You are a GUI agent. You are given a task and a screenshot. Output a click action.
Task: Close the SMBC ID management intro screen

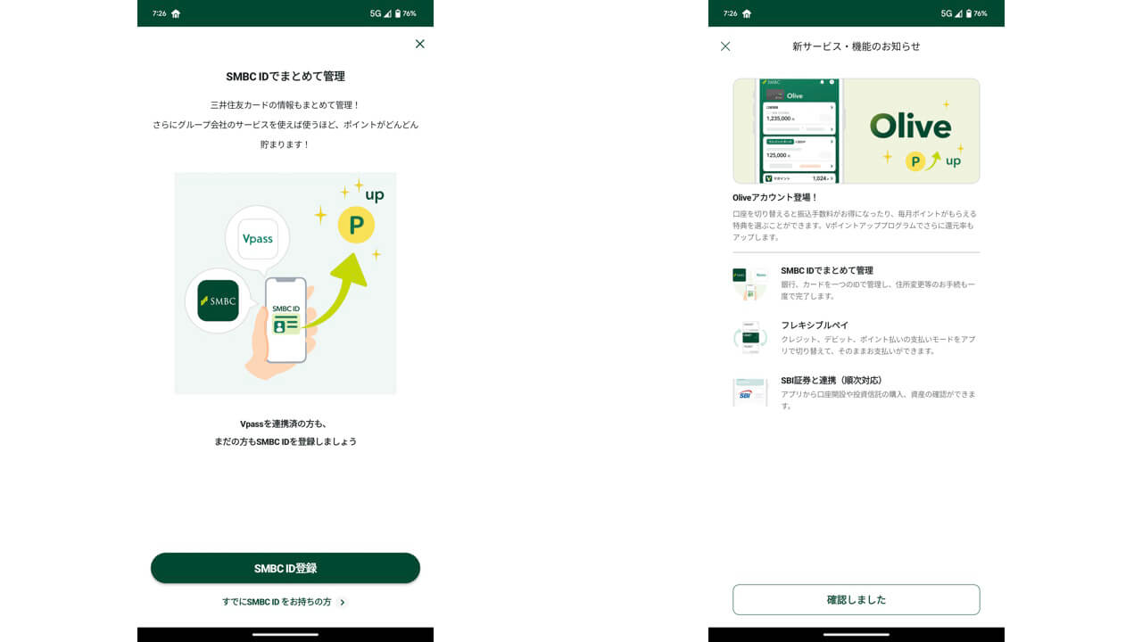click(419, 44)
